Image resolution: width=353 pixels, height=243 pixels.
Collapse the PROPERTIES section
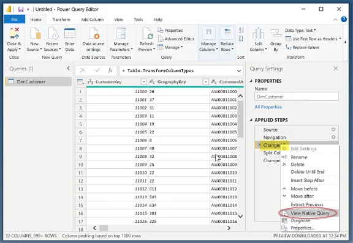pos(251,81)
